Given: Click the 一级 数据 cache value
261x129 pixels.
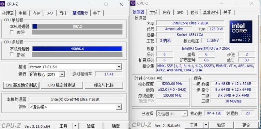Looking at the screenshot, I should pyautogui.click(x=233, y=84).
